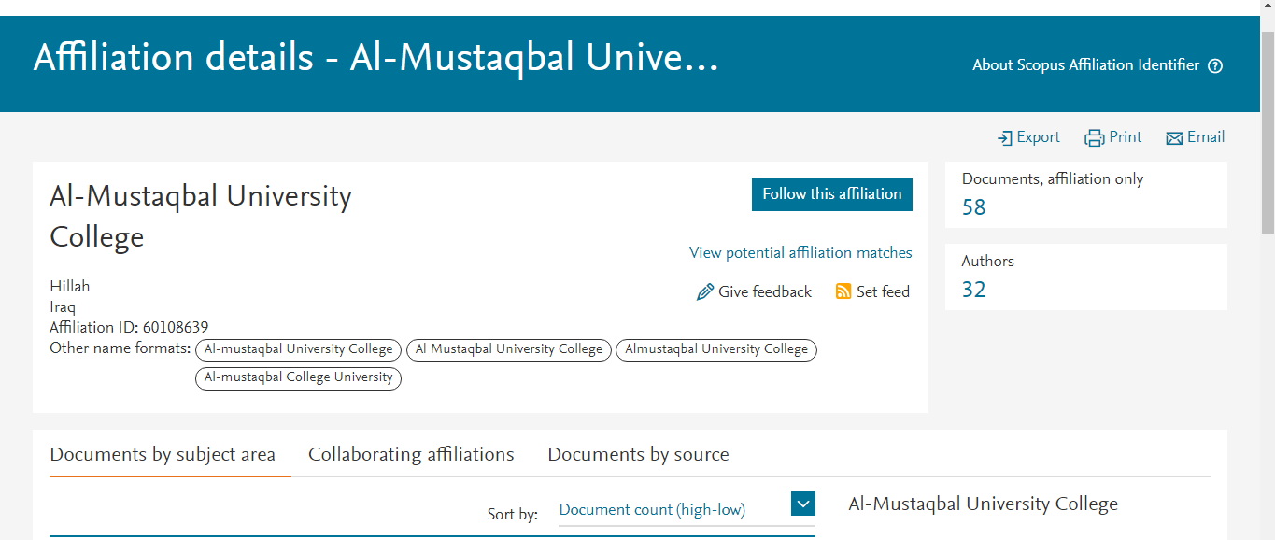This screenshot has width=1275, height=540.
Task: Follow this affiliation button
Action: tap(832, 194)
